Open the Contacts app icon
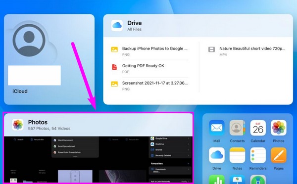297x184 pixels. coord(237,128)
